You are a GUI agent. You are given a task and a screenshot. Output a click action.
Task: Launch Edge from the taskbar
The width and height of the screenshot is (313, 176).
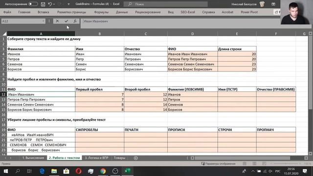pos(42,171)
